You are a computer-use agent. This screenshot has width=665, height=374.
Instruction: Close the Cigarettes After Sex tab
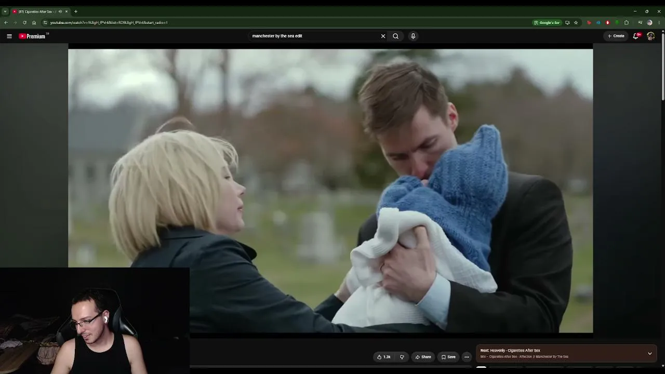66,11
